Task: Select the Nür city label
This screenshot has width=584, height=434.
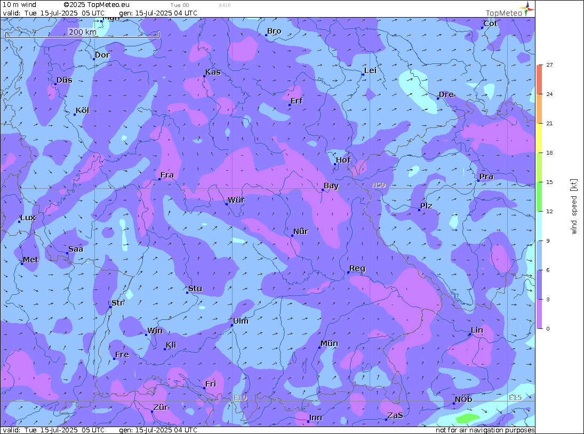Action: 301,231
